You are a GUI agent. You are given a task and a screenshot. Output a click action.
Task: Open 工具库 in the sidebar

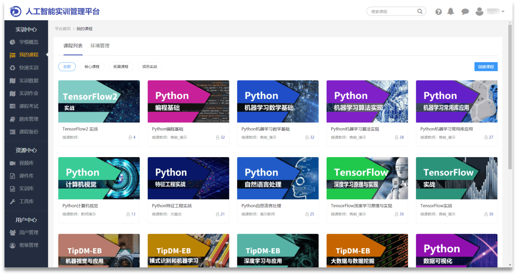(x=26, y=201)
